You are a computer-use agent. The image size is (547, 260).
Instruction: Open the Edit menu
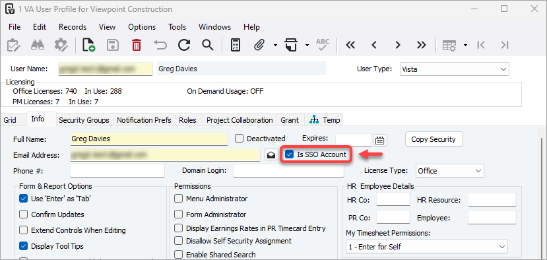point(40,27)
